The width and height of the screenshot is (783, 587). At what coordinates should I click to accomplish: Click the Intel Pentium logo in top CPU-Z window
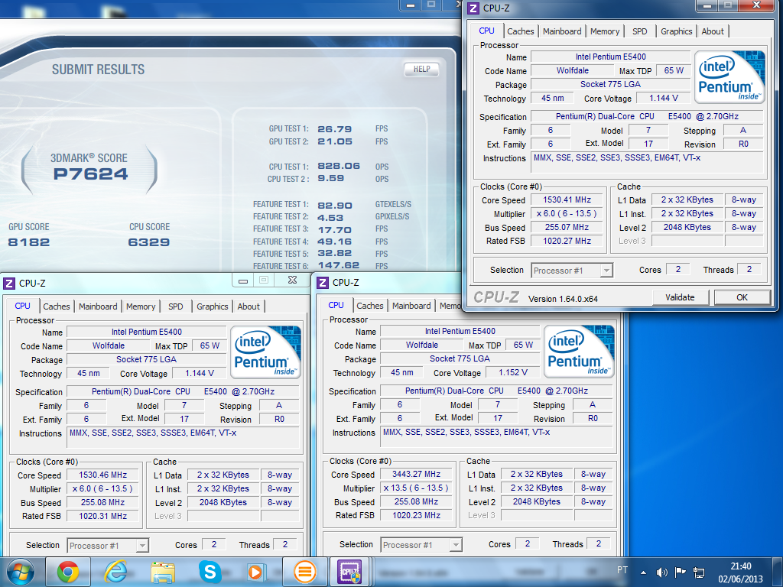coord(729,76)
